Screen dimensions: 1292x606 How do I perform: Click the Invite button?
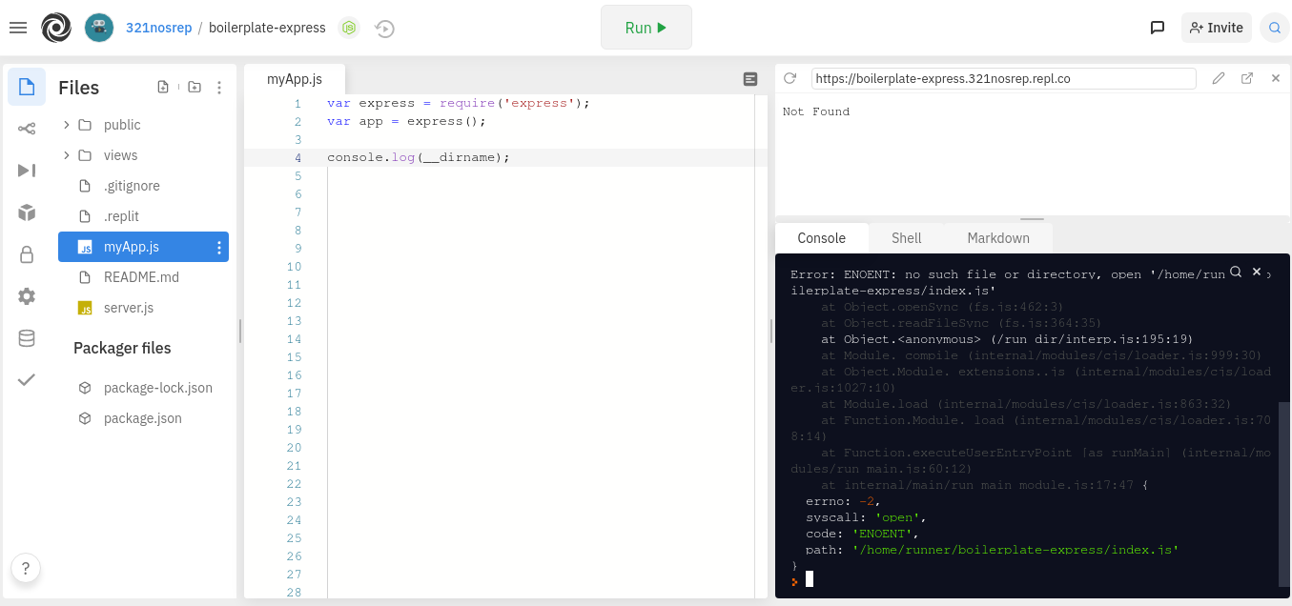(1216, 27)
